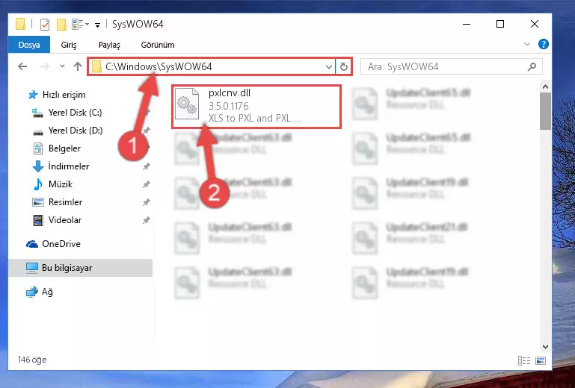
Task: Refresh the SysWOW64 folder view
Action: (344, 67)
